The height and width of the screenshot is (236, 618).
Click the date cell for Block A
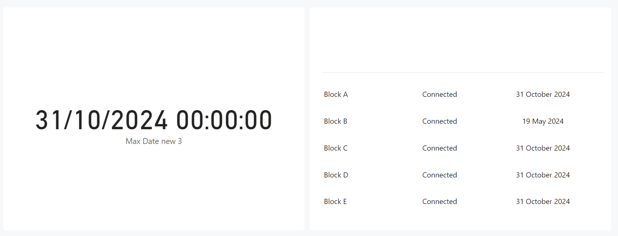pos(543,94)
